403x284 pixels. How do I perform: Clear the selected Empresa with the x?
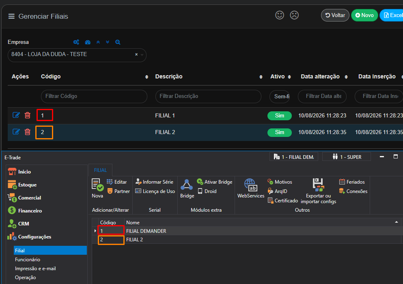point(136,54)
